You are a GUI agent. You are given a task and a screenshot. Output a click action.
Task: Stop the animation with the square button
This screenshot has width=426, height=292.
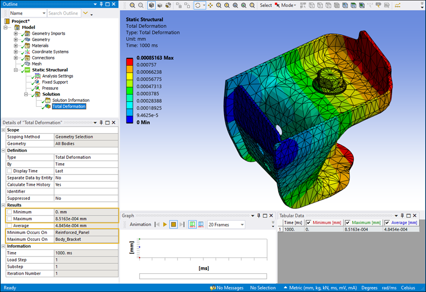[x=174, y=224]
